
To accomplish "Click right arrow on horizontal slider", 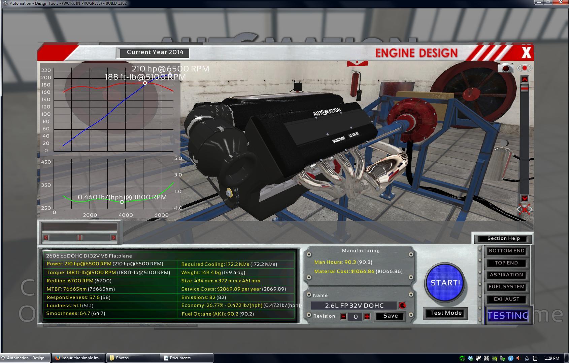I will [x=113, y=238].
